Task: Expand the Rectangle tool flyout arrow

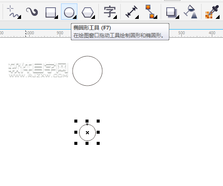Action: click(x=56, y=17)
